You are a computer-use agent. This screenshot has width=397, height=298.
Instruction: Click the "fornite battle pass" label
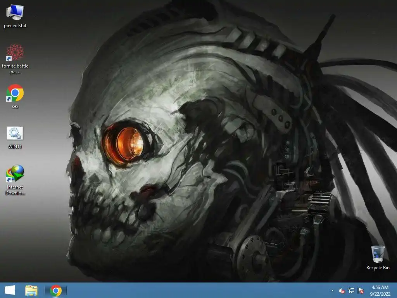point(15,69)
